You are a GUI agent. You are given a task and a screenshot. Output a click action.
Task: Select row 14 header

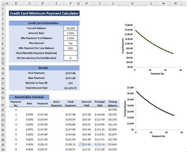(3, 68)
